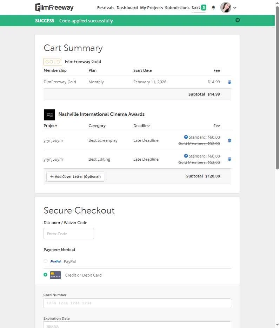Select the Credit or Debit Card option
280x328 pixels.
(46, 275)
